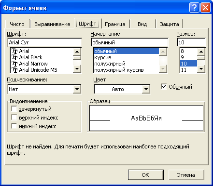The image size is (213, 186).
Task: Pick Arial Unicode MS in the font list
Action: pos(38,70)
